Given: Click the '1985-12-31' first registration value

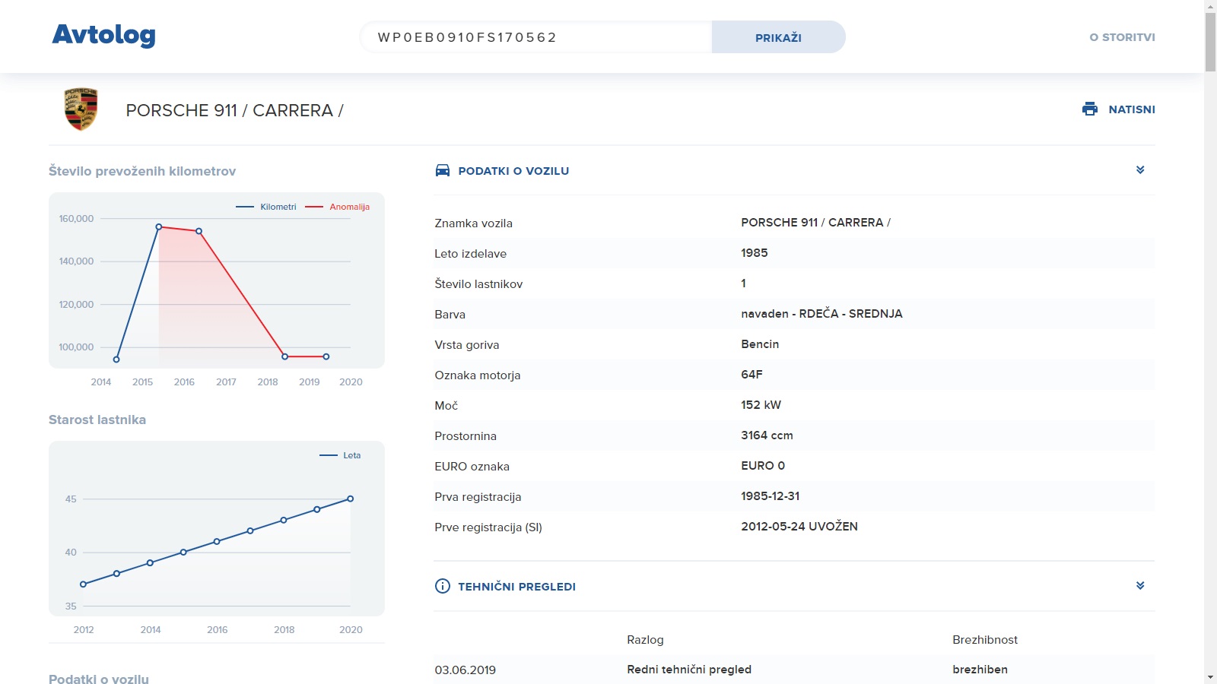Looking at the screenshot, I should point(770,496).
